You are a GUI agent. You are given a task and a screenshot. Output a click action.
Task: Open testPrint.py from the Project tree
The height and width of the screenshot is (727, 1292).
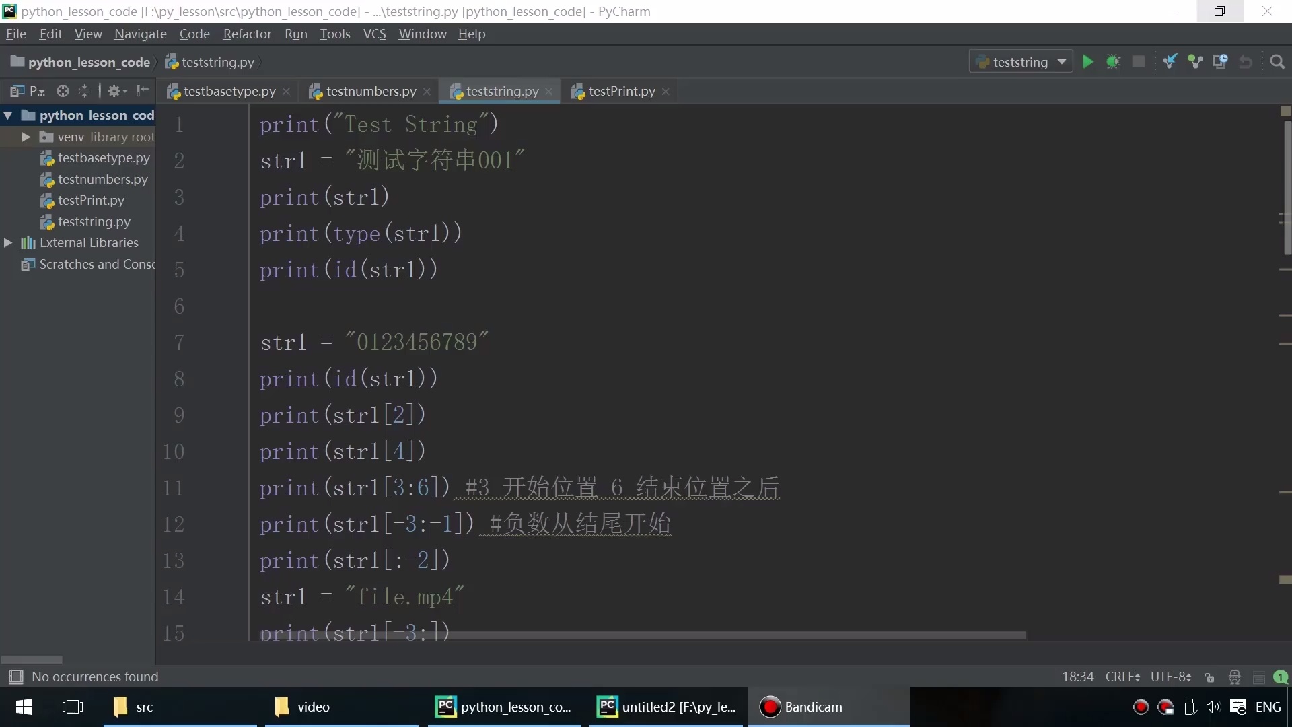pyautogui.click(x=92, y=200)
